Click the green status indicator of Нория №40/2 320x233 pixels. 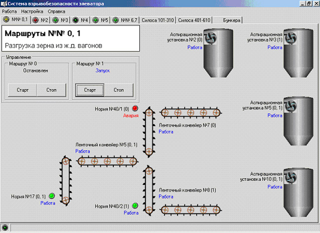point(135,205)
